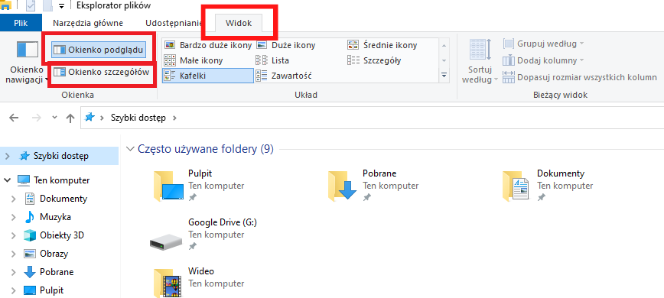
Task: Click the address bar Szybki dostęp path
Action: 138,118
